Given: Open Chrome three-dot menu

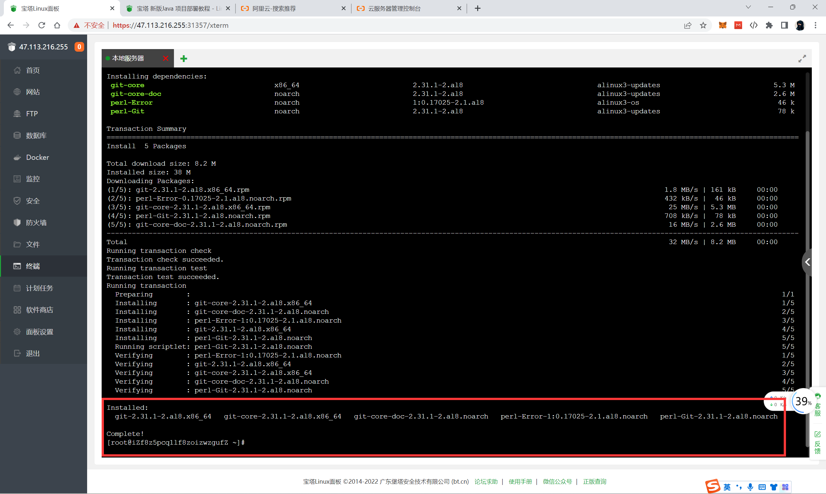Looking at the screenshot, I should 815,25.
